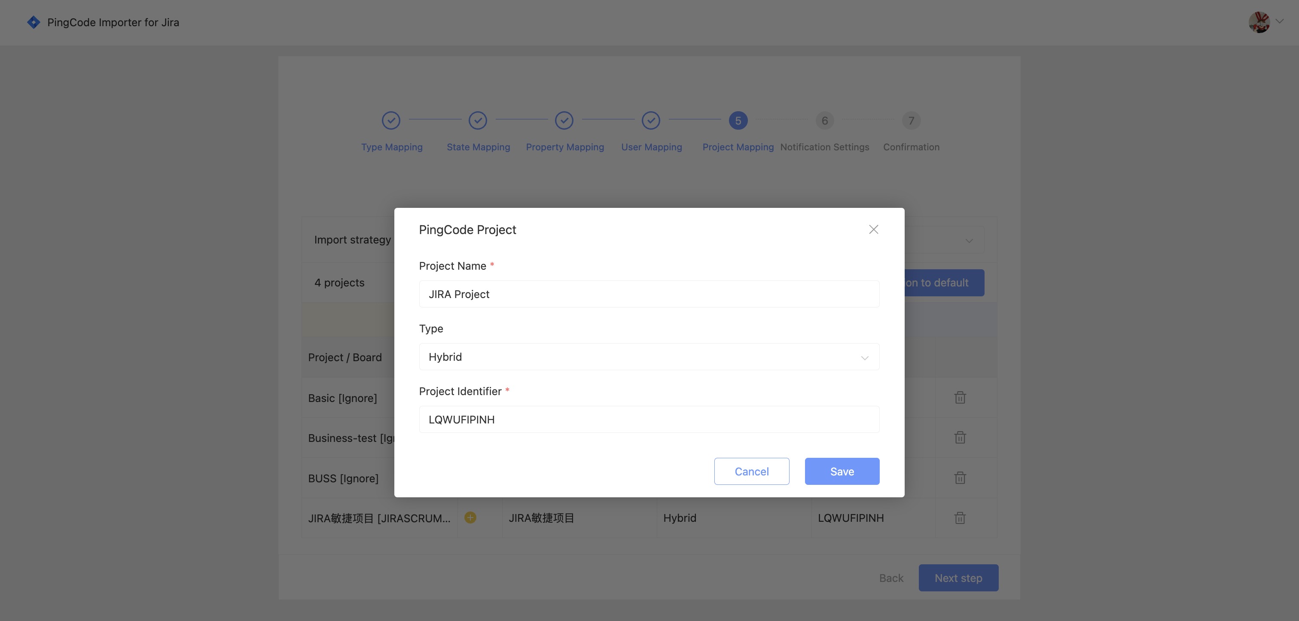Click the completed Type Mapping step checkmark
The width and height of the screenshot is (1299, 621).
point(392,121)
